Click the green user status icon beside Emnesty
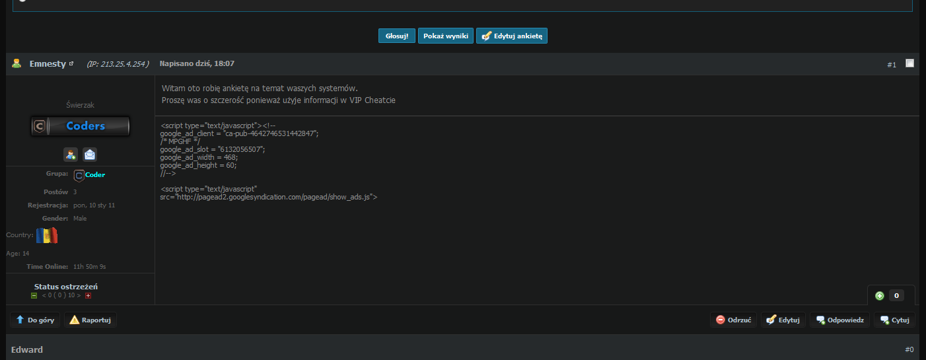The height and width of the screenshot is (360, 926). tap(17, 63)
